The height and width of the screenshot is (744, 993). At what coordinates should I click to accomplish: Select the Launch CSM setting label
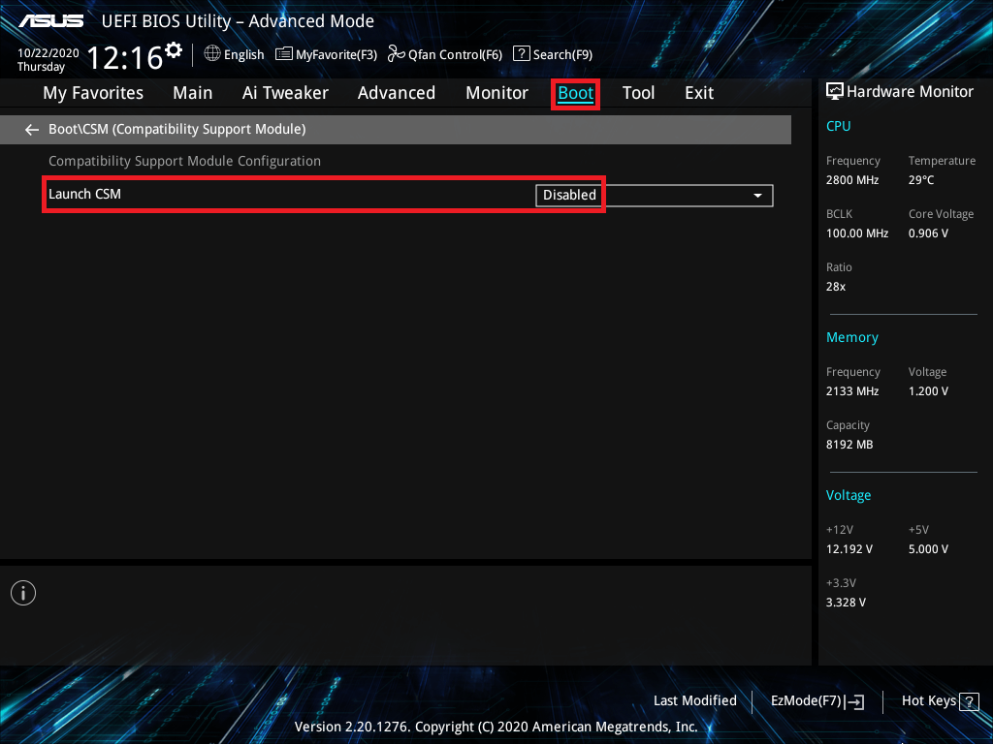85,194
